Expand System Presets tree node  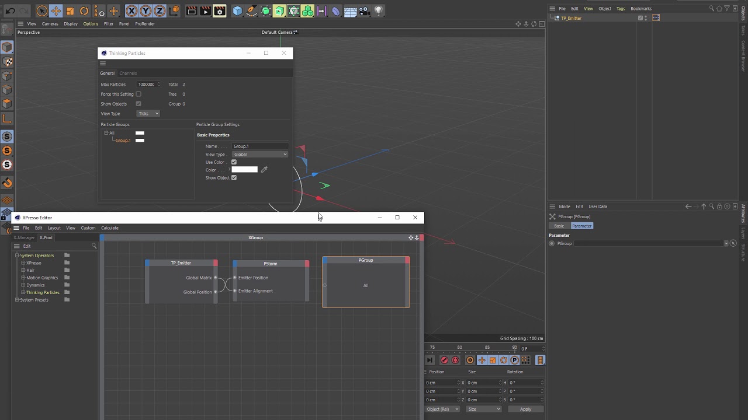[17, 300]
